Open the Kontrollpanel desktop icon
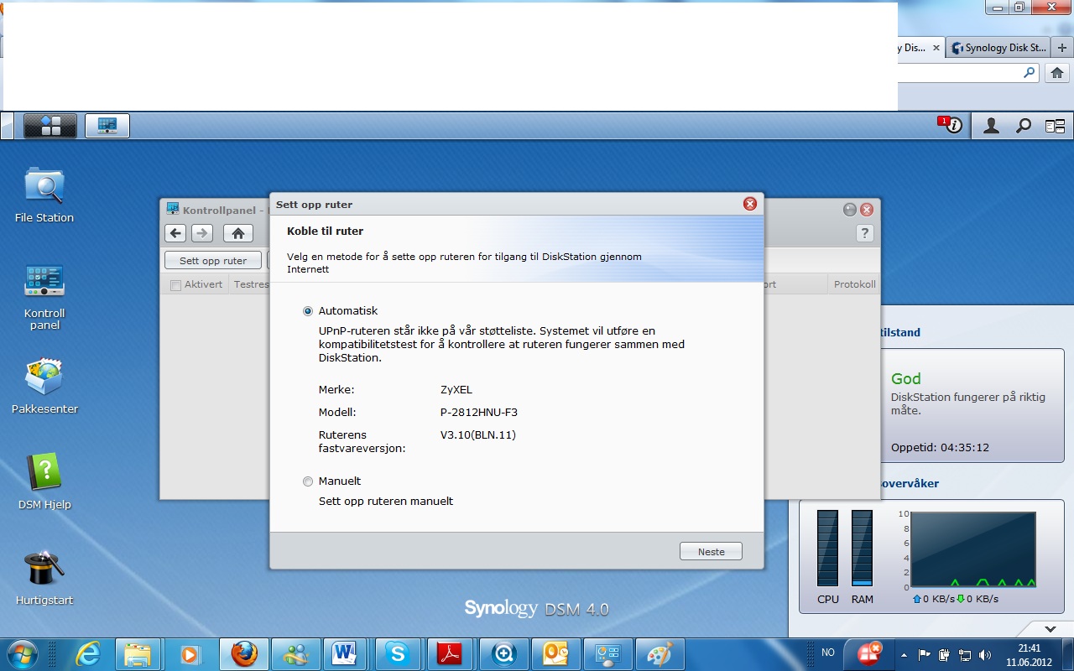1074x671 pixels. pos(44,296)
